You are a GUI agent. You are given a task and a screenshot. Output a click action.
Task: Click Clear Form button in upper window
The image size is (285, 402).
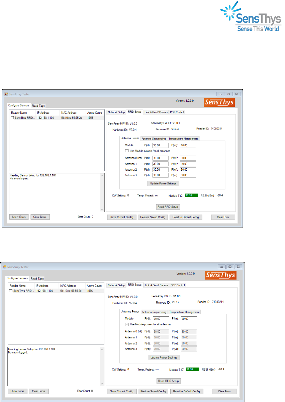click(x=223, y=217)
